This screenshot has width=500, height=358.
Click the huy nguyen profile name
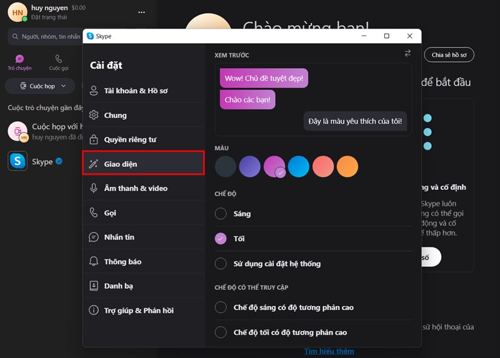coord(49,7)
